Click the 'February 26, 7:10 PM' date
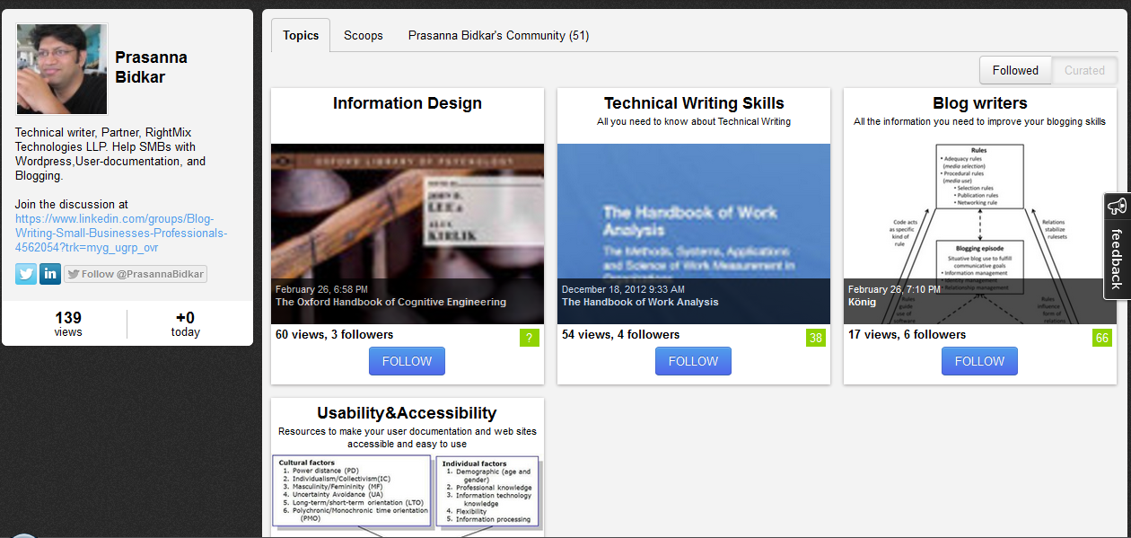This screenshot has height=538, width=1131. tap(894, 289)
